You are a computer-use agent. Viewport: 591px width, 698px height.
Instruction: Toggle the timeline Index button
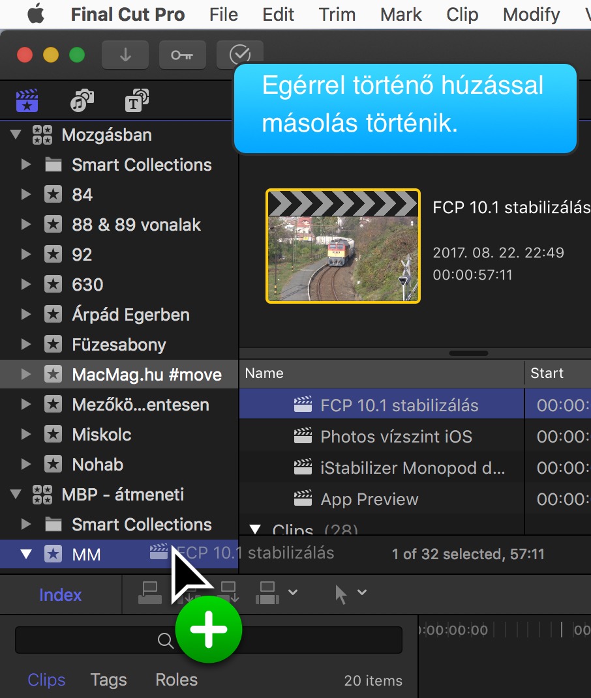pos(60,595)
